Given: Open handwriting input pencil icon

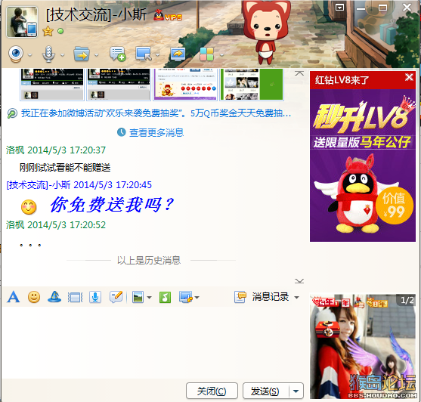Looking at the screenshot, I should coord(116,297).
